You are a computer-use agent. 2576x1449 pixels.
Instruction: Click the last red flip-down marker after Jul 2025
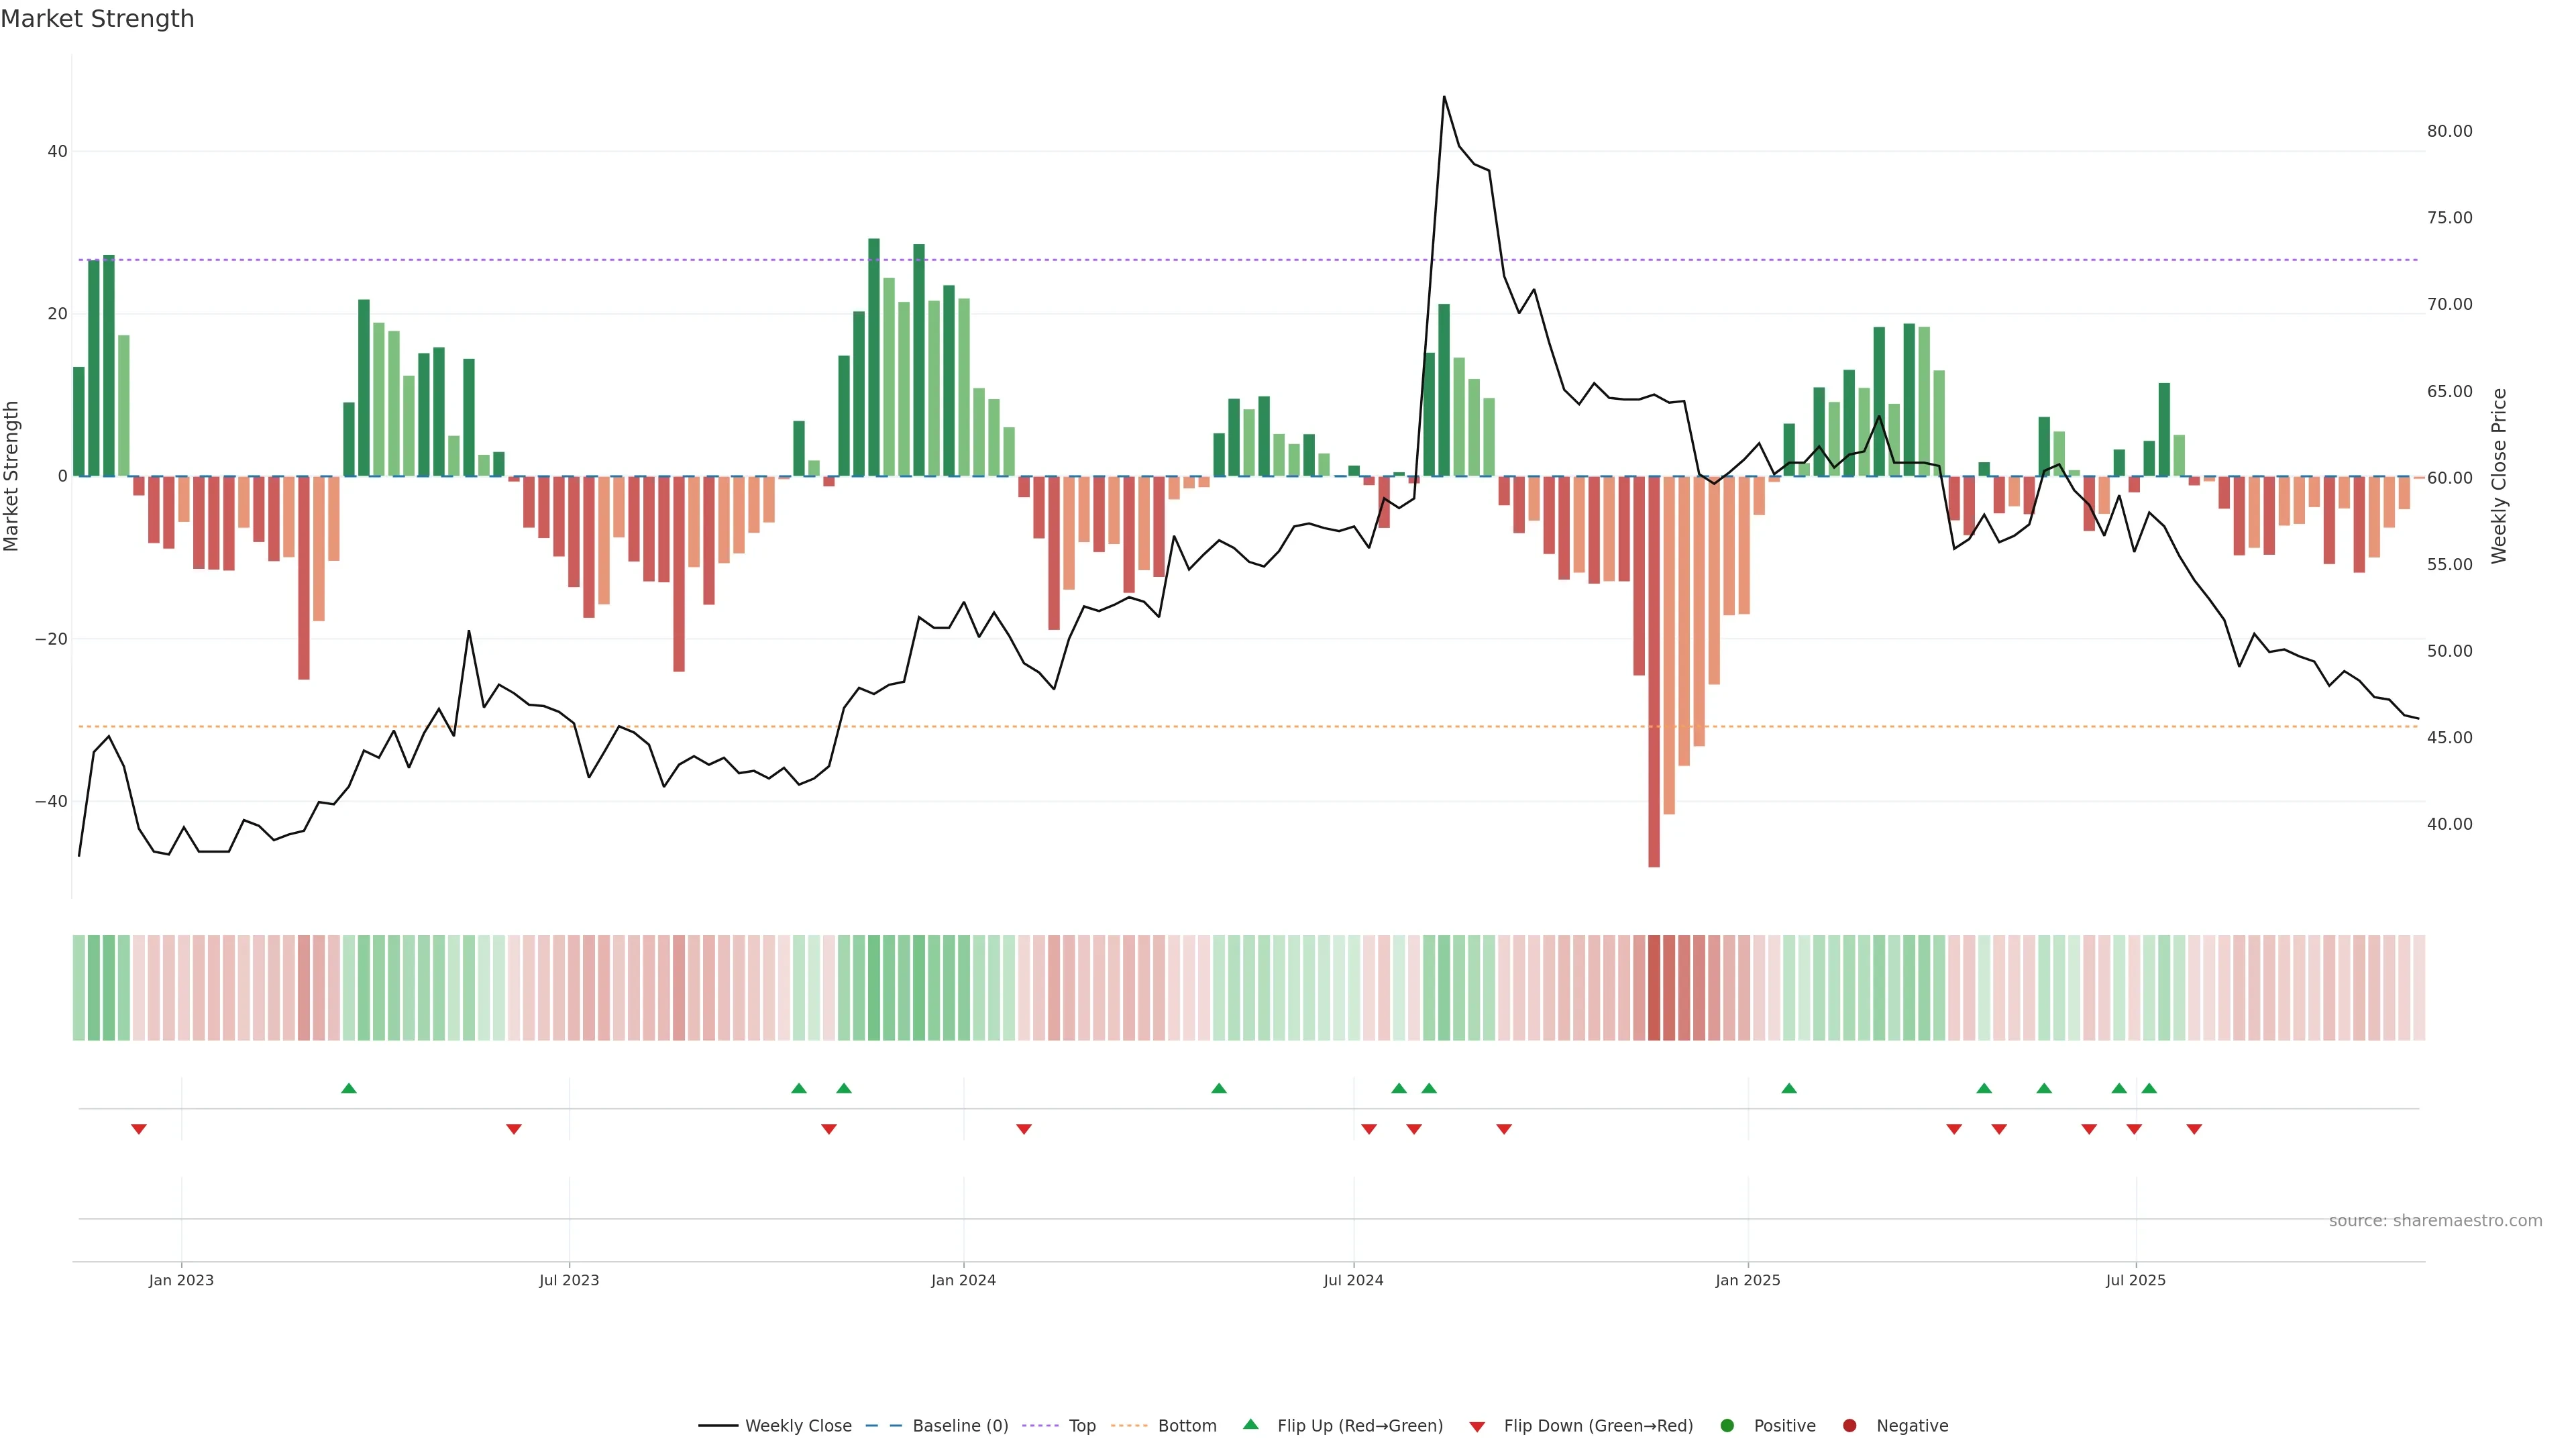[2194, 1129]
